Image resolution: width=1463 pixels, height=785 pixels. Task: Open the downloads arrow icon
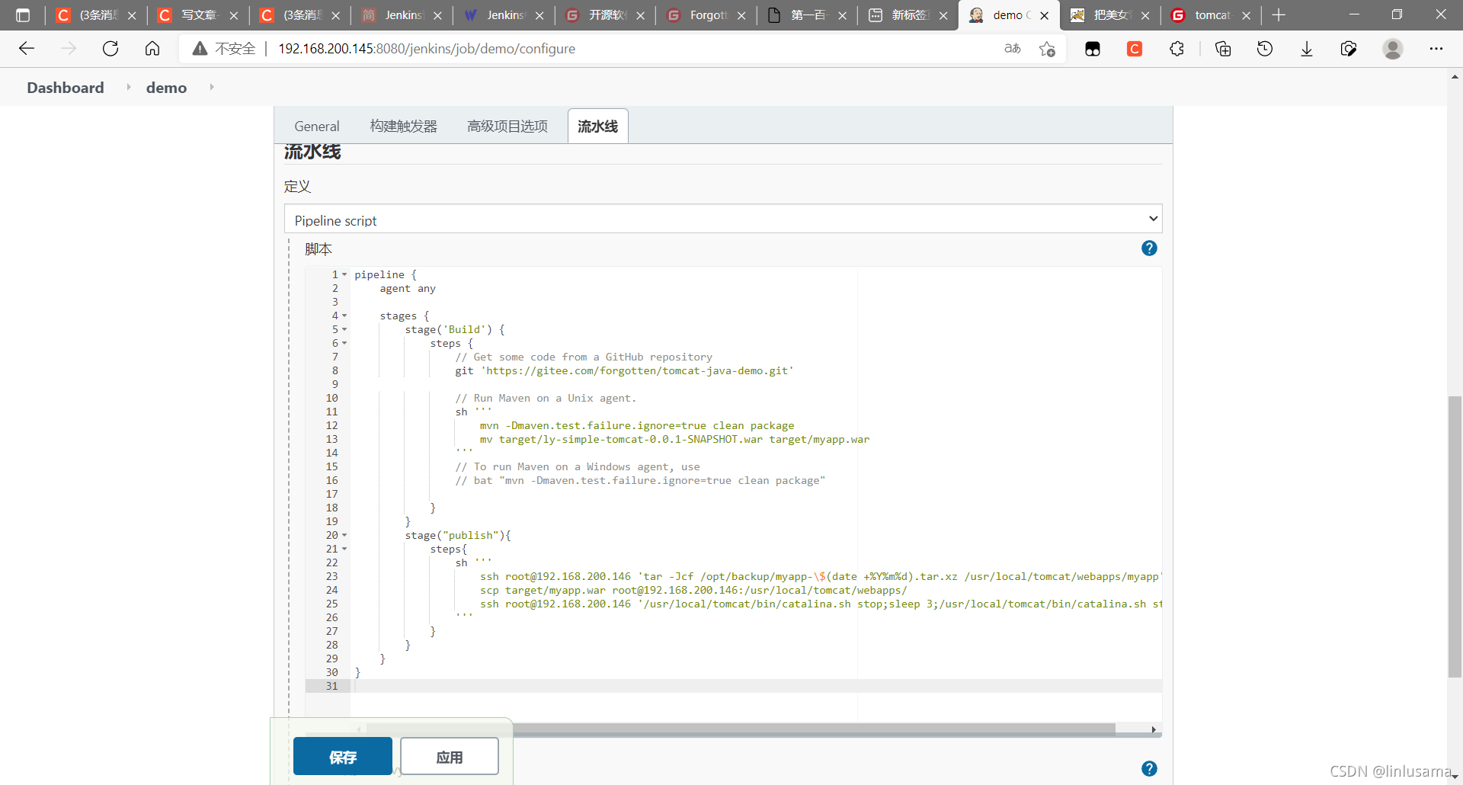[1307, 49]
